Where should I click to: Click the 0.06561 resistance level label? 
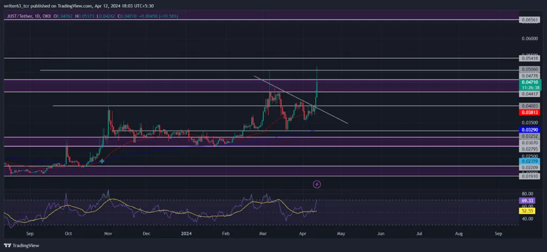click(x=530, y=20)
